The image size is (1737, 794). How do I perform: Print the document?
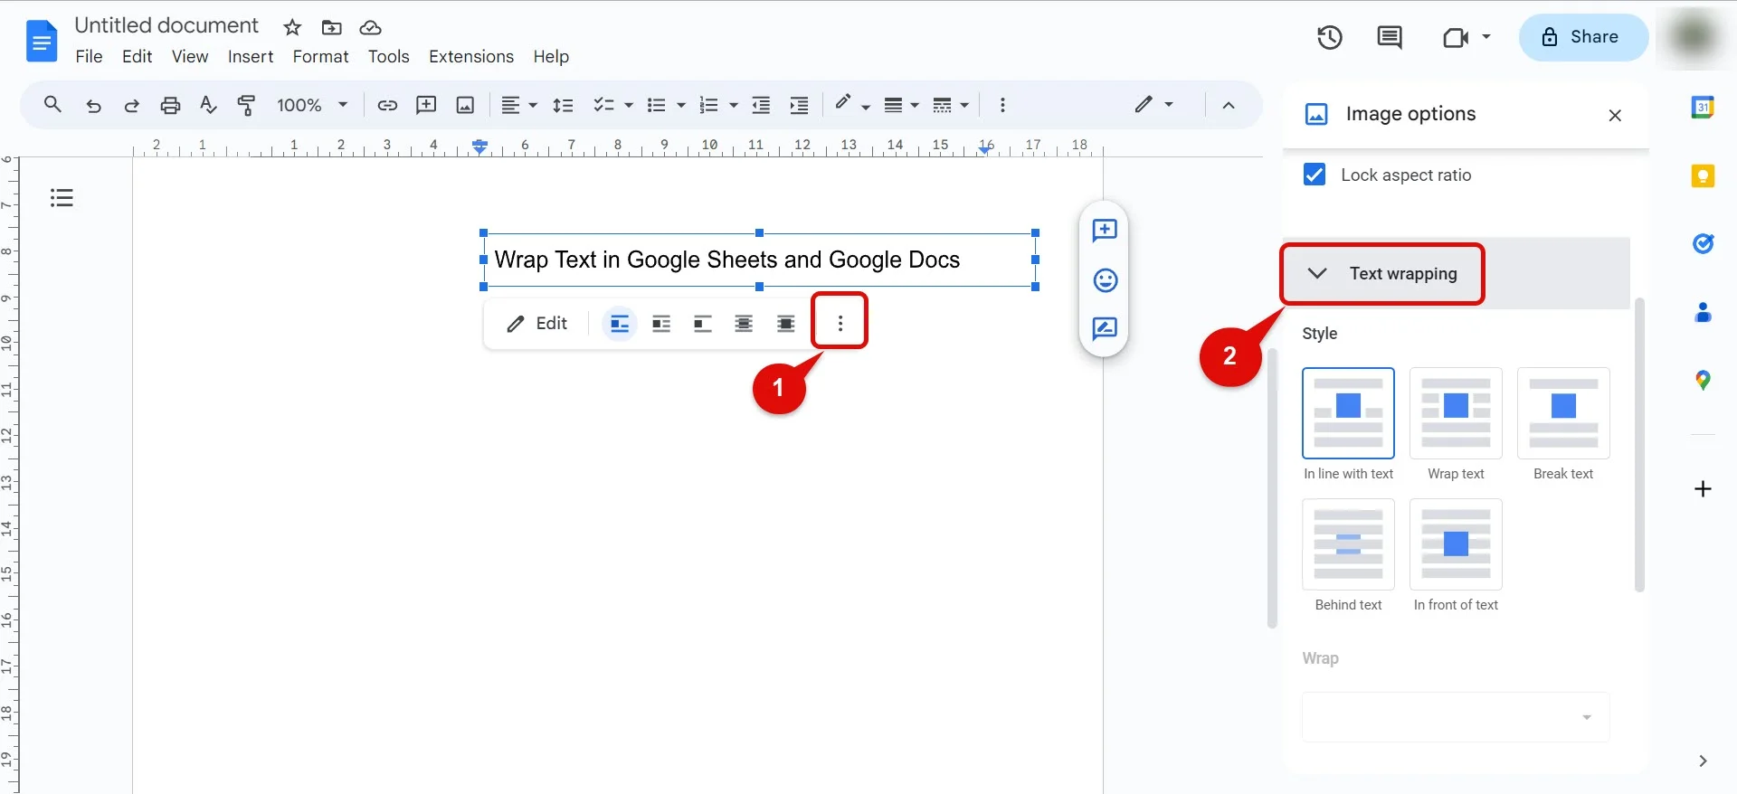tap(170, 105)
